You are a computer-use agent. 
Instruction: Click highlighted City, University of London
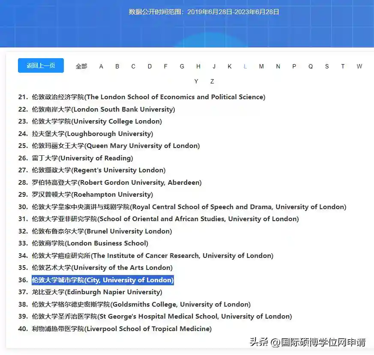(x=103, y=280)
